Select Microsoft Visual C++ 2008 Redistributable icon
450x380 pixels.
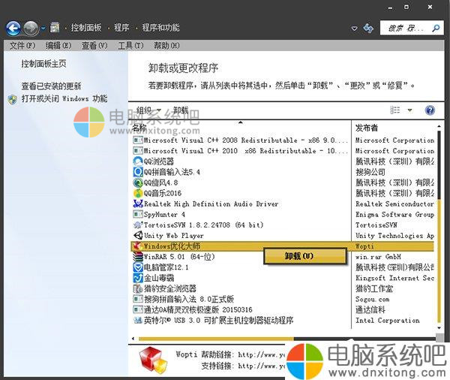138,140
